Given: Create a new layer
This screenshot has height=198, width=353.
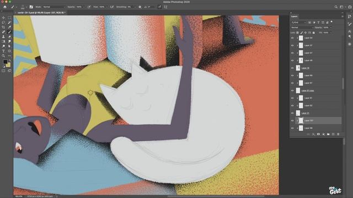Looking at the screenshot, I should (333, 134).
